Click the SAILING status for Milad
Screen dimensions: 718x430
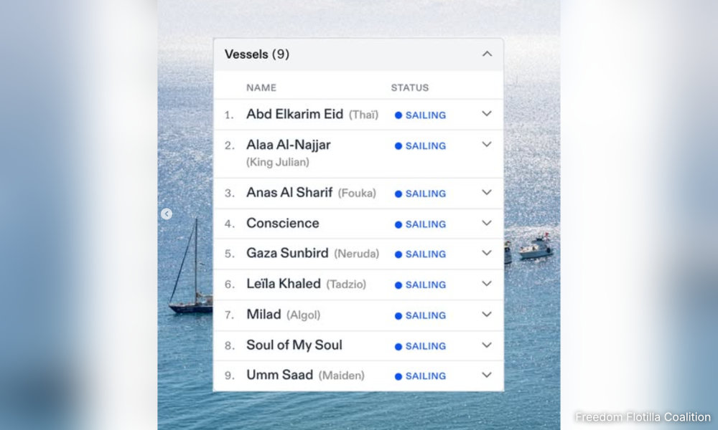pyautogui.click(x=421, y=315)
